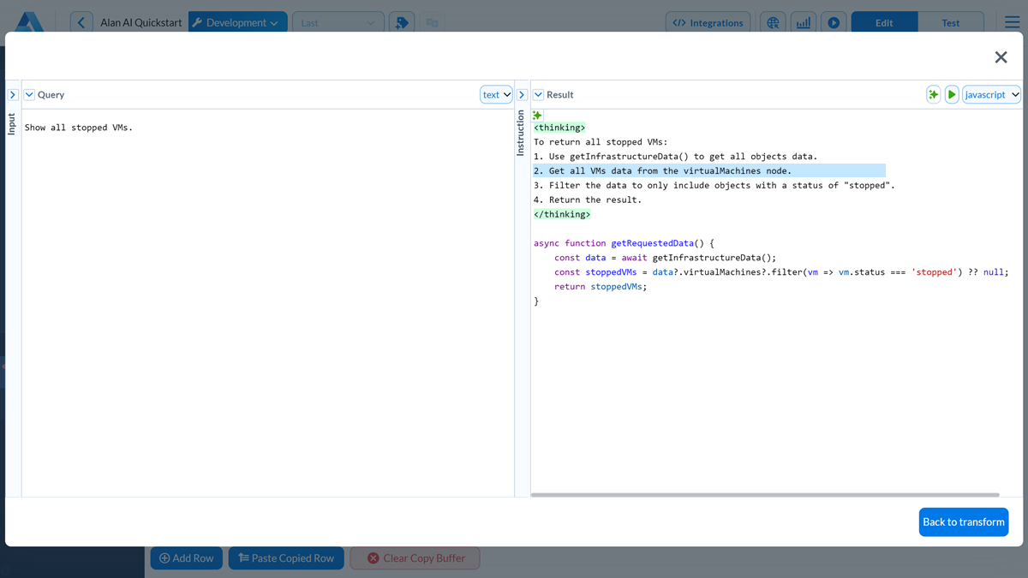
Task: Click the Back to transform button
Action: tap(964, 521)
